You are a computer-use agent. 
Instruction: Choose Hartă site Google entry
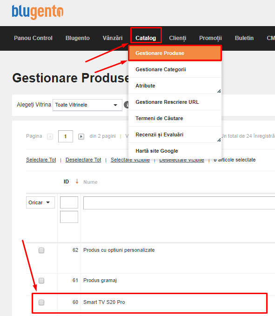(x=175, y=151)
